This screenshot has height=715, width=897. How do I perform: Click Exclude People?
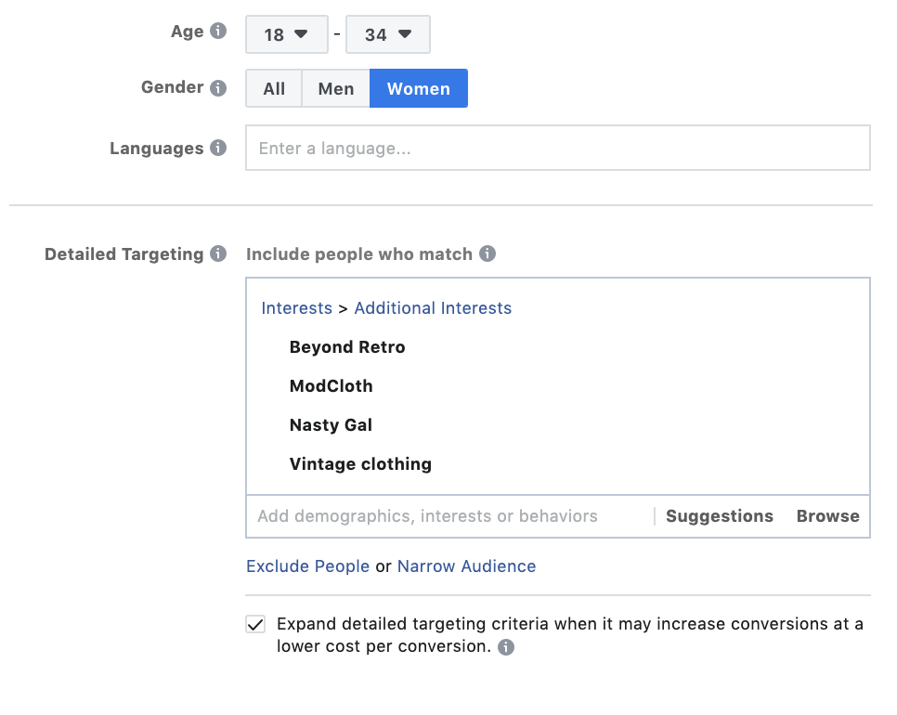pos(307,565)
